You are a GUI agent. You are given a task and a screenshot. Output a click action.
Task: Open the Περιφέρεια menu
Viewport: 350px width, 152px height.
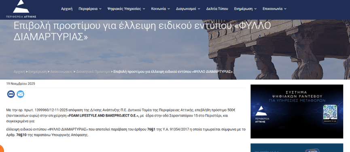coord(88,9)
